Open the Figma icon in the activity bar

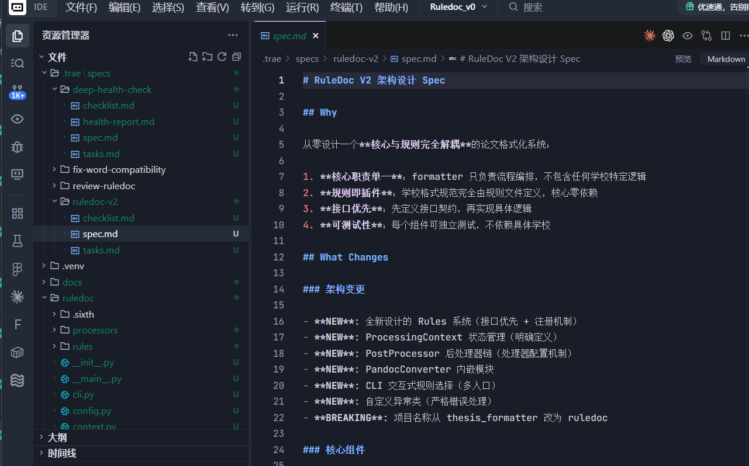click(18, 269)
